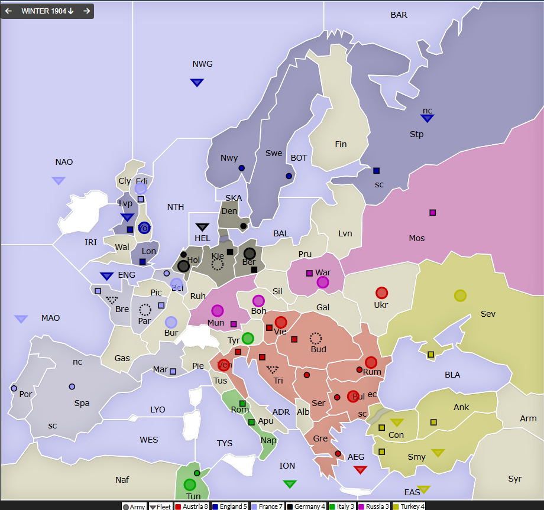Click the NTH sea label
The image size is (544, 510).
click(176, 207)
